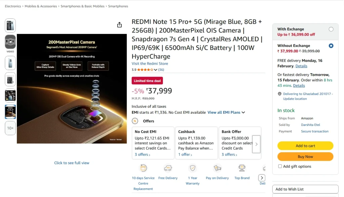Screen dimensions: 344x197
Task: Open the 1 Year Warranty shield icon
Action: 192,168
